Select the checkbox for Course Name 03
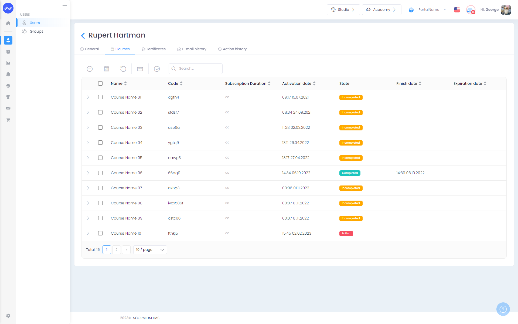The image size is (518, 324). (100, 127)
